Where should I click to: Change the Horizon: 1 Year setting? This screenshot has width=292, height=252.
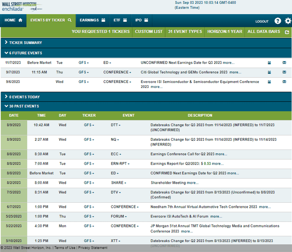(225, 31)
